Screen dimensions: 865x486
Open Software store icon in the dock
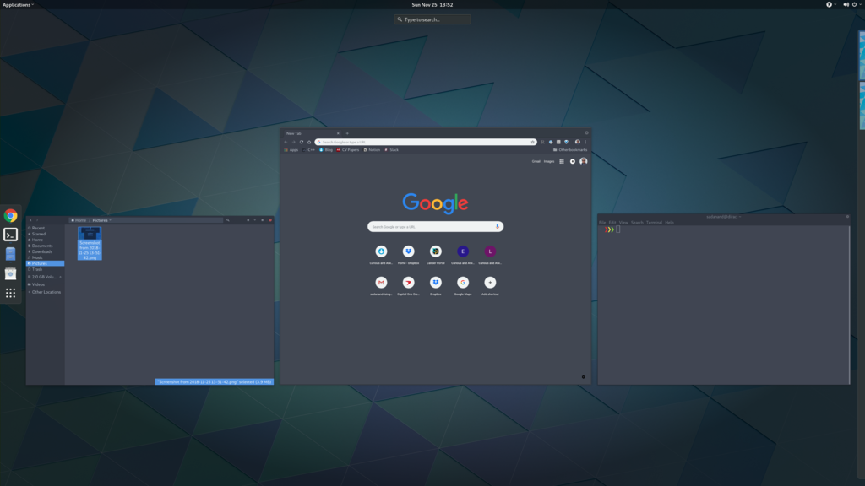10,273
